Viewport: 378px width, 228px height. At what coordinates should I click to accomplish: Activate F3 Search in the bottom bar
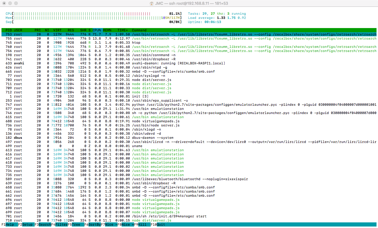coord(43,224)
